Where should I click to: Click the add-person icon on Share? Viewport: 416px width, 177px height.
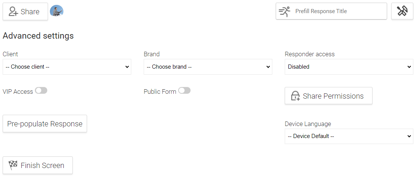[13, 12]
